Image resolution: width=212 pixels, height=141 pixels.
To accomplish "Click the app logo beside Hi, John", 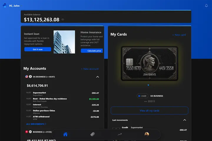I will click(x=5, y=6).
